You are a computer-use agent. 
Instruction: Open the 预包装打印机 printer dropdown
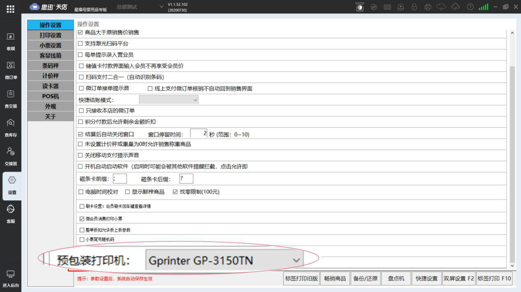click(x=224, y=260)
